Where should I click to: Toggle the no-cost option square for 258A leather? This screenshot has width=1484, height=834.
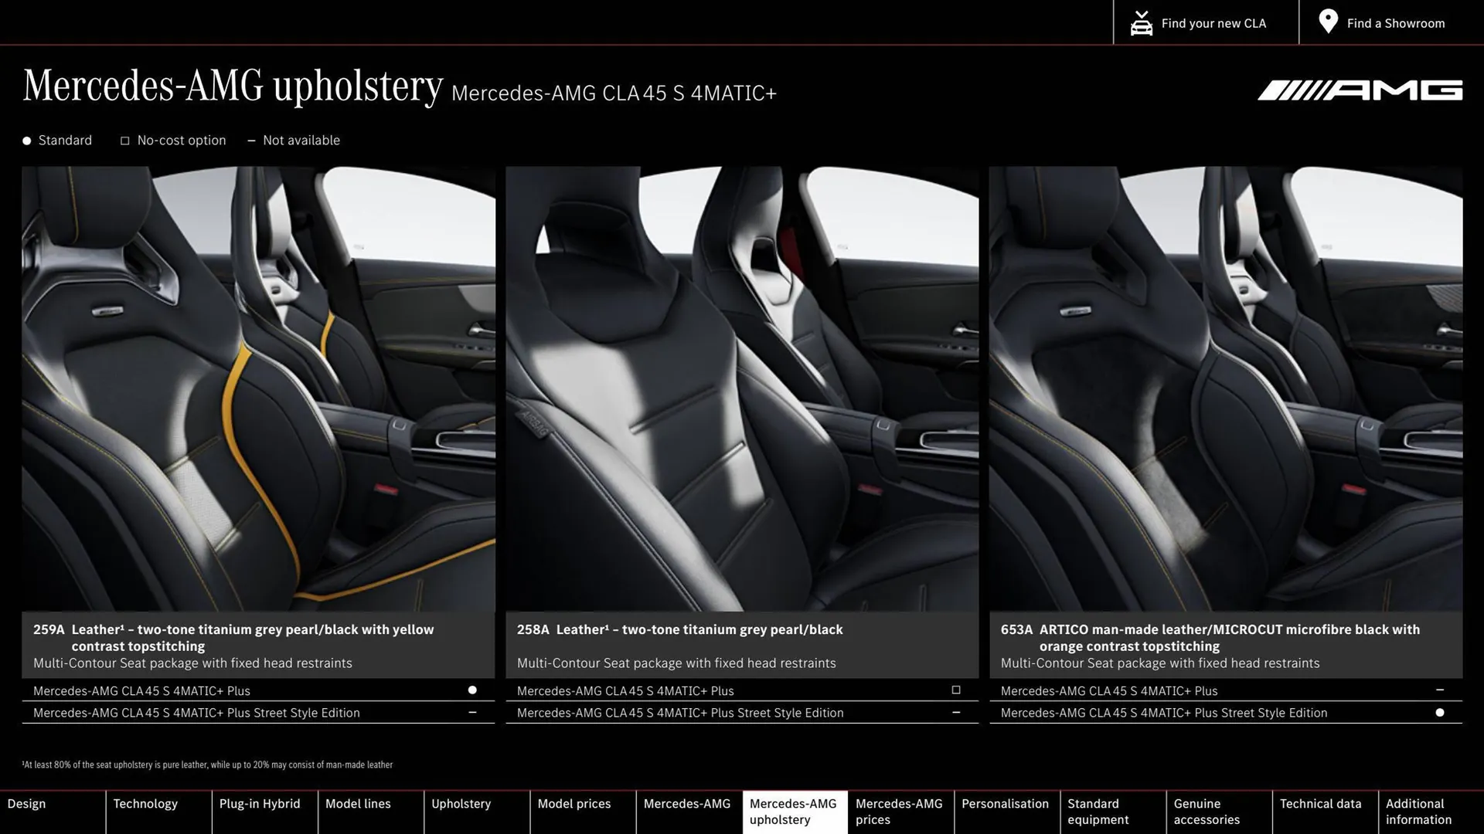coord(956,690)
